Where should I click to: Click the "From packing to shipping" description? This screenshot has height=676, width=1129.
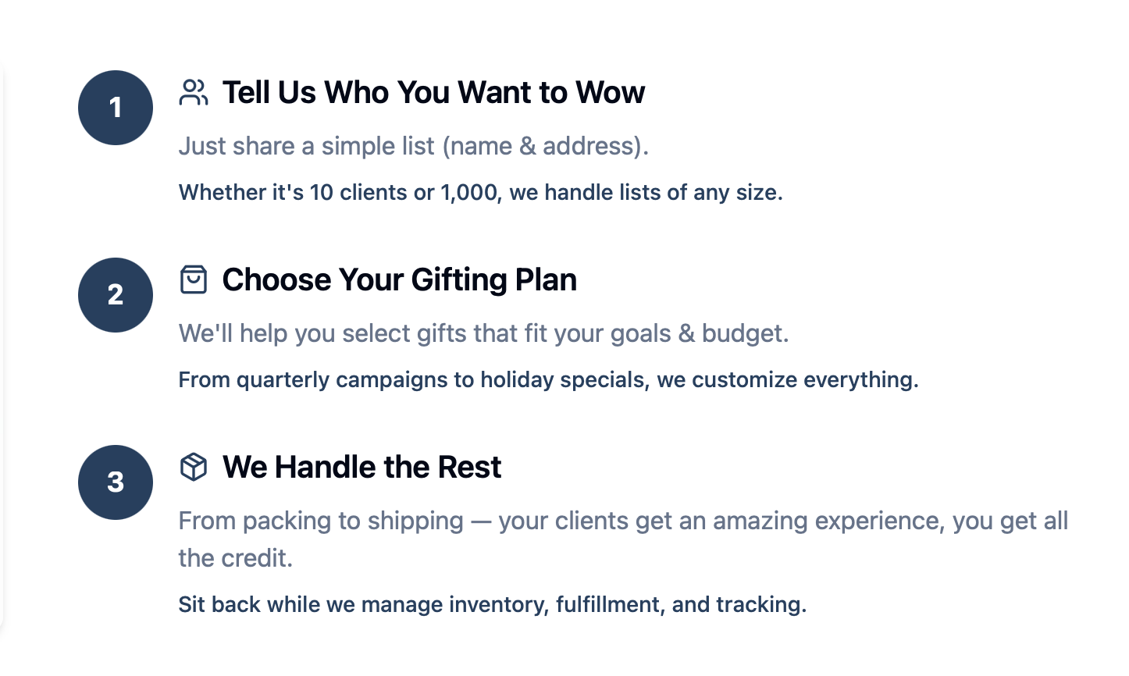point(623,539)
